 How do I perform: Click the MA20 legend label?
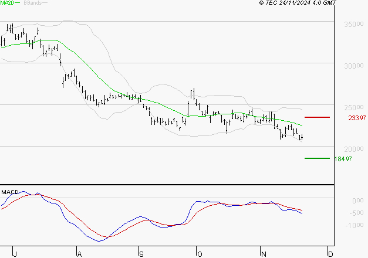(x=7, y=3)
